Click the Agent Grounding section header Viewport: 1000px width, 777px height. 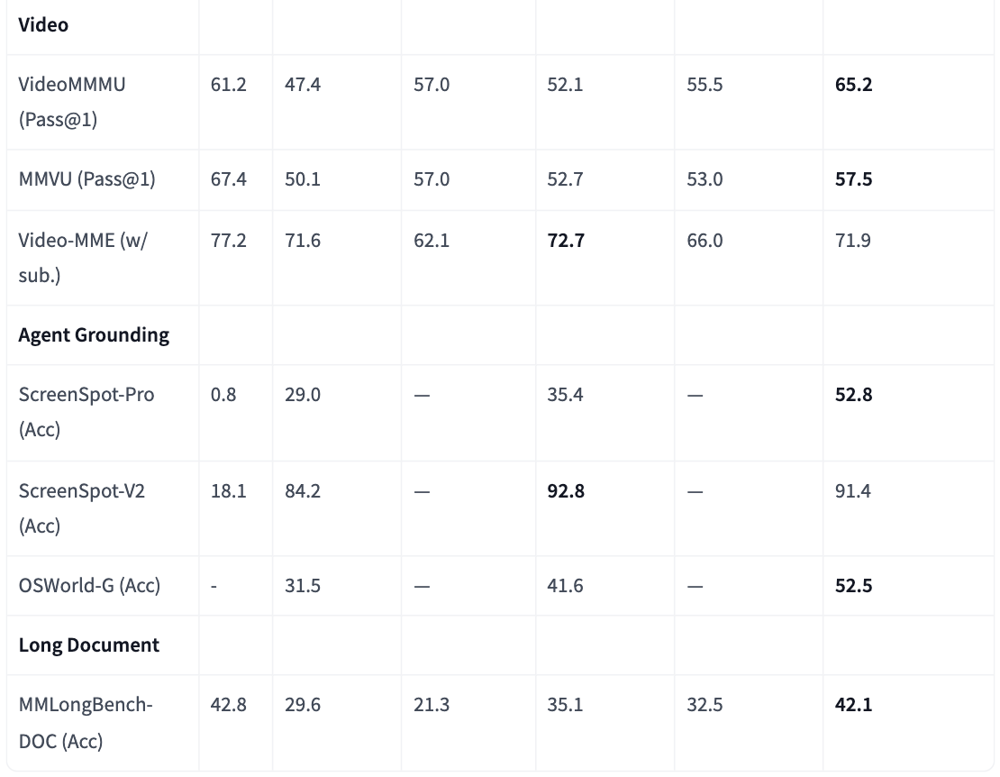[x=94, y=334]
